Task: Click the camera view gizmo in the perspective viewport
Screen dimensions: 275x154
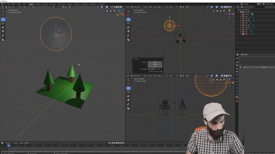Action: [107, 11]
